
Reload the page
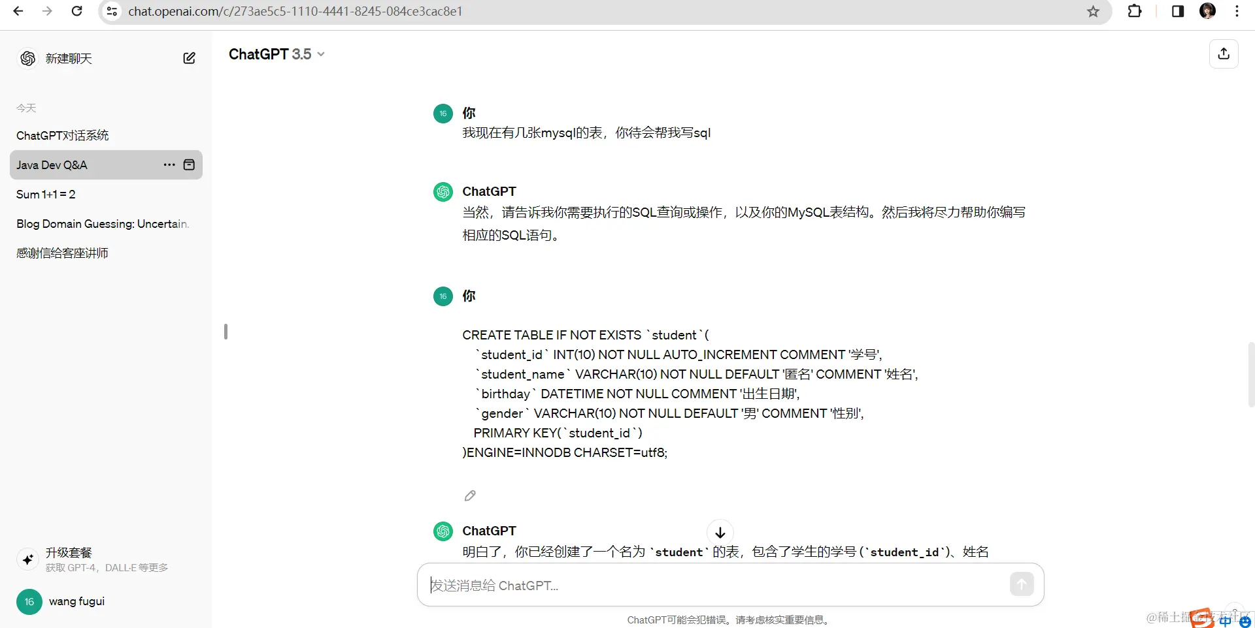click(x=76, y=11)
